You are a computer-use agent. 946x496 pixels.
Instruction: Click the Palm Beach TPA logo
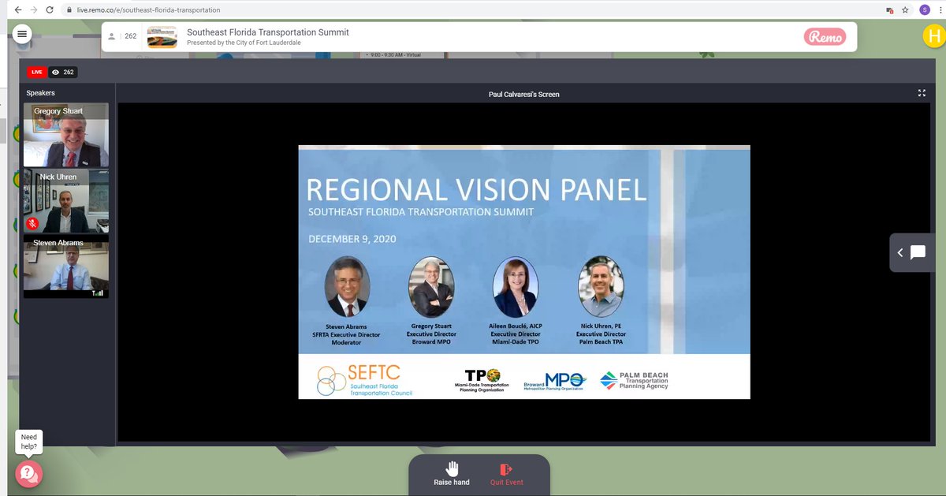tap(634, 381)
